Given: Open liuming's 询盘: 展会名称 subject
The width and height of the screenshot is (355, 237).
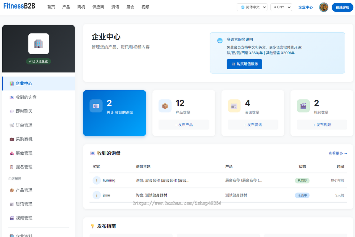Looking at the screenshot, I should pos(163,180).
